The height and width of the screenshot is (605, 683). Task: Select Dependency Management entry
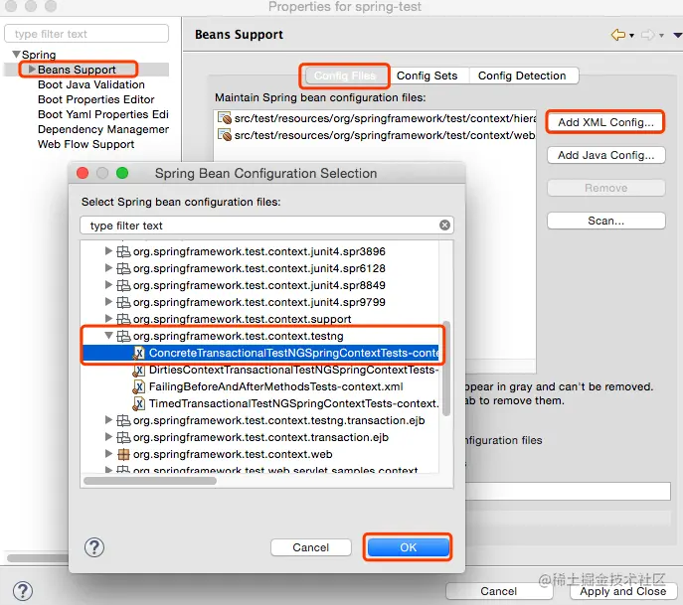pos(103,129)
